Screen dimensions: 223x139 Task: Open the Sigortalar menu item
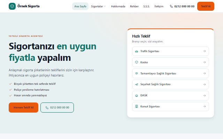(x=98, y=6)
